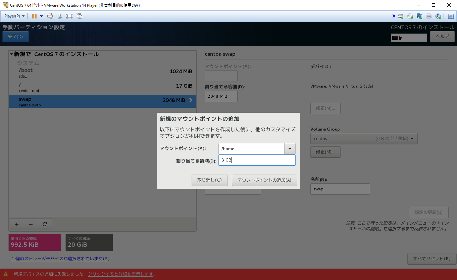Reload storage configuration with refresh button
Image resolution: width=457 pixels, height=280 pixels.
pos(45,224)
